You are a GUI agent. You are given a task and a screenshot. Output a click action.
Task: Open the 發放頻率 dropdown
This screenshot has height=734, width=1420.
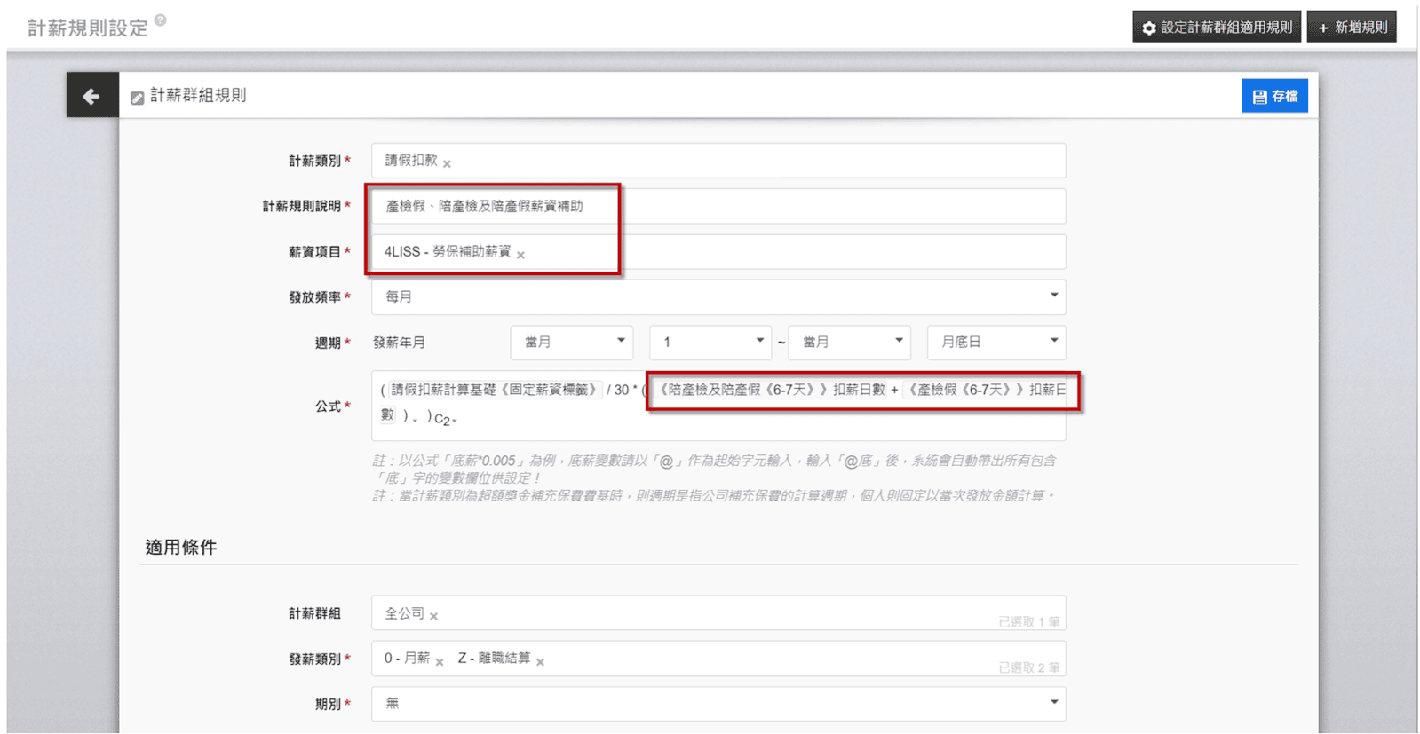[x=718, y=296]
